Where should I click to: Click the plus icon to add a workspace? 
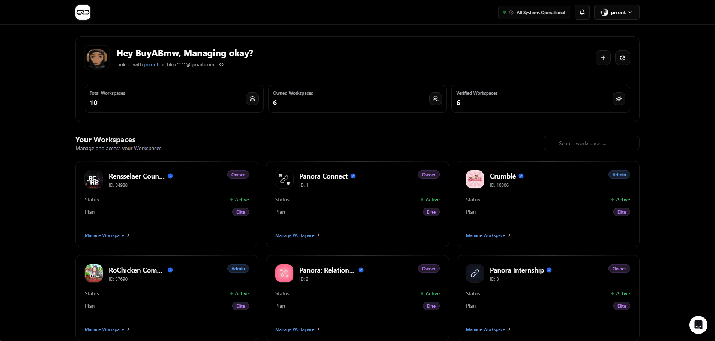603,57
